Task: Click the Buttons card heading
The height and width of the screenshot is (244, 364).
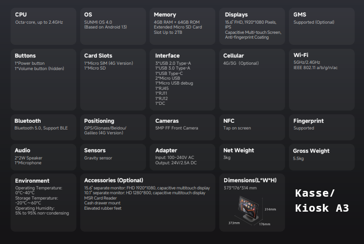Action: tap(25, 56)
